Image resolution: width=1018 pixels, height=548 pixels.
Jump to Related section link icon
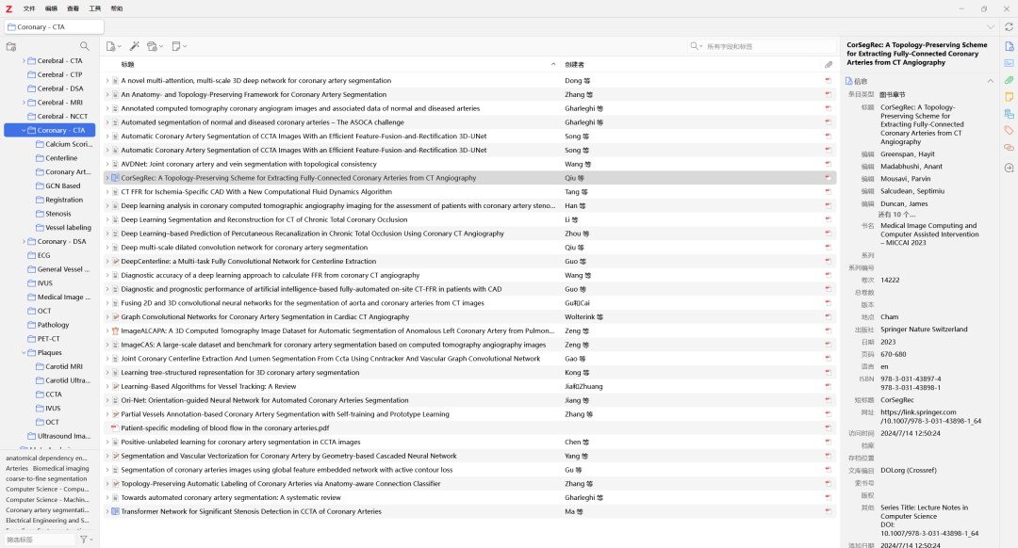(1009, 148)
